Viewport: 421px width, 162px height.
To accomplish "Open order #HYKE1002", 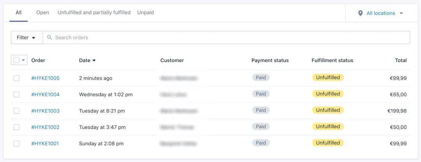I will click(45, 127).
